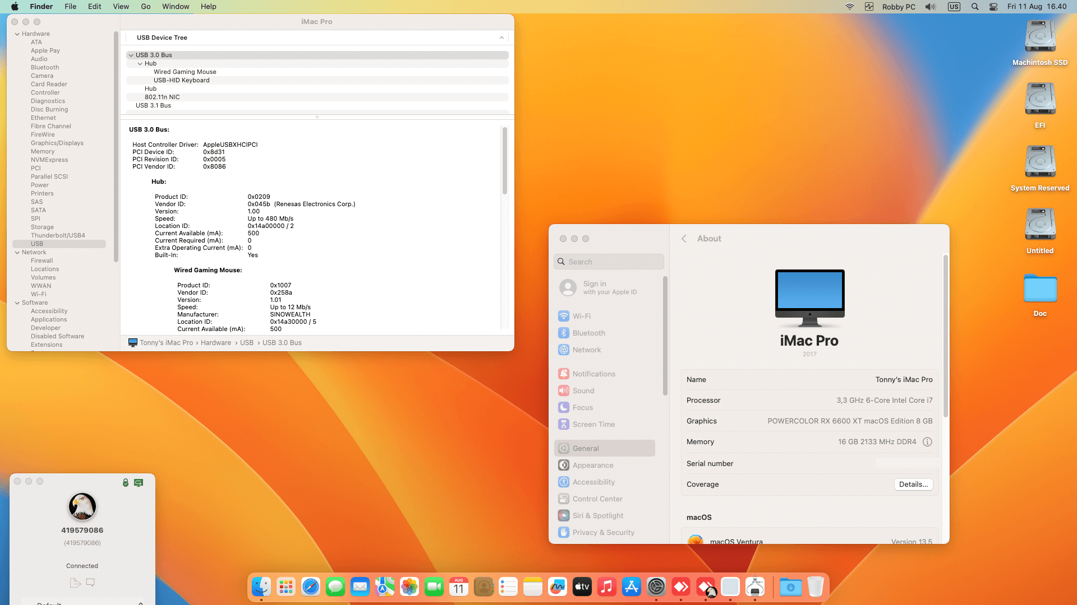1077x605 pixels.
Task: Open Launchpad in the Dock
Action: 286,587
